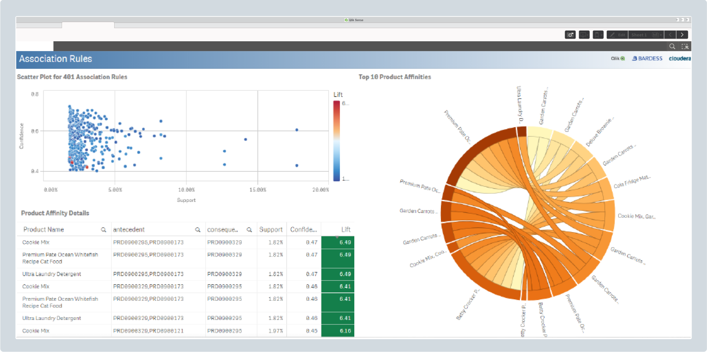Image resolution: width=707 pixels, height=352 pixels.
Task: Click the Edit sheet button
Action: click(x=617, y=35)
